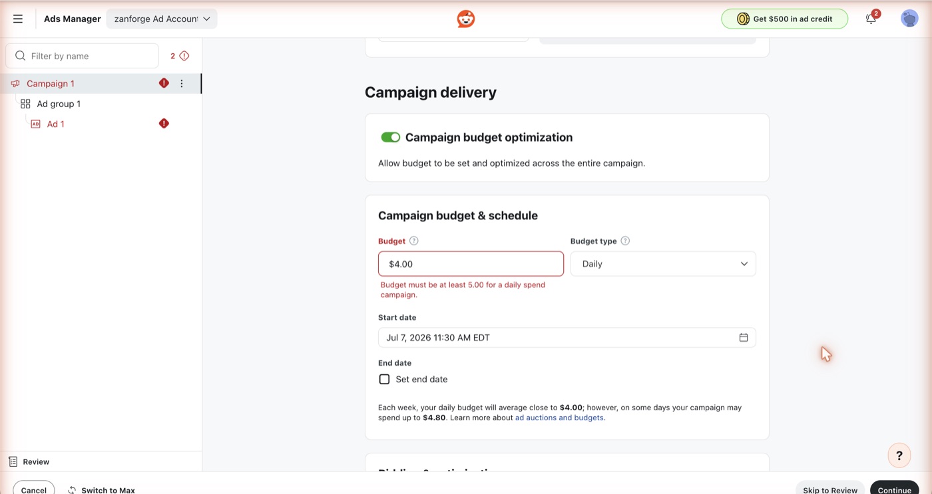
Task: Click Get $500 in ad credit button
Action: (x=785, y=19)
